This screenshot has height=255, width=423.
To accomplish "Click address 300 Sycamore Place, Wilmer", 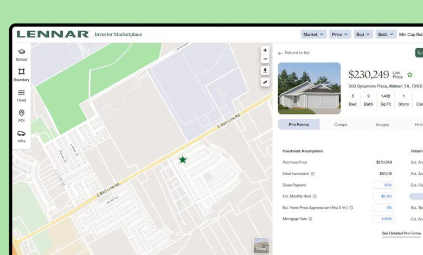I will point(385,86).
